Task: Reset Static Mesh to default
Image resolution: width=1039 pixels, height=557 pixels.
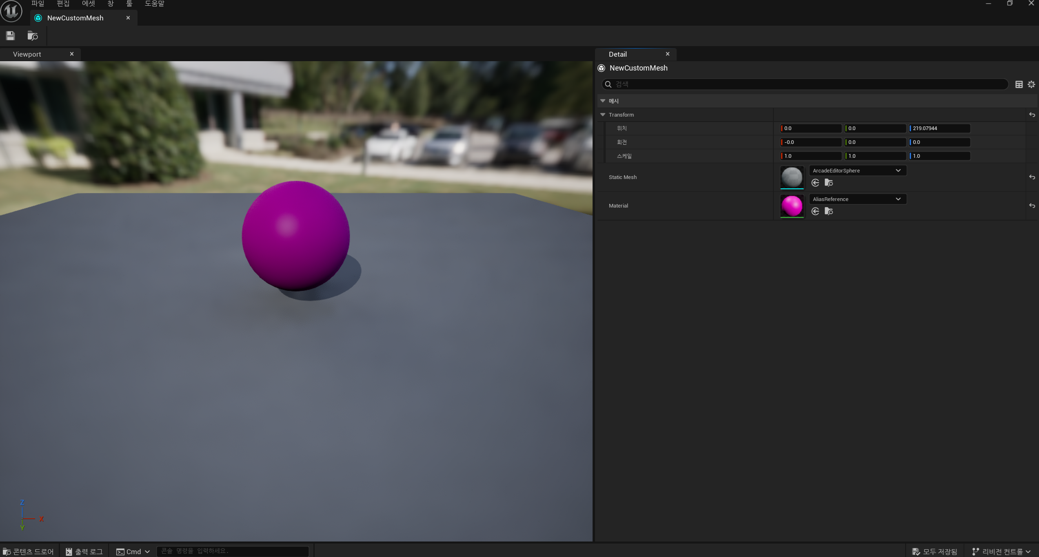Action: [x=1032, y=177]
